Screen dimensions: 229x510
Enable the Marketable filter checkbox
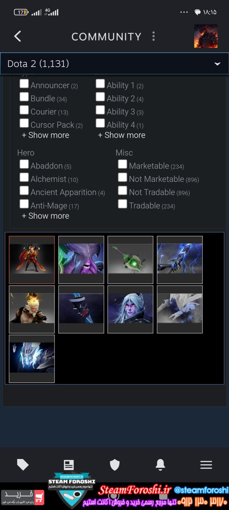(x=122, y=164)
